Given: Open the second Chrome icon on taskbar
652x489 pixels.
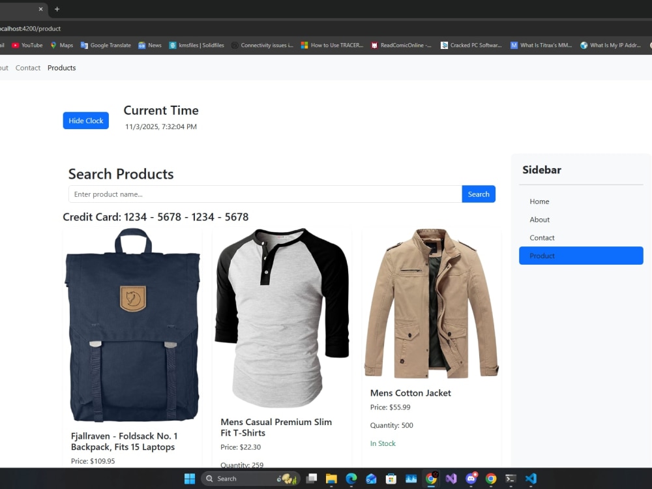Looking at the screenshot, I should [x=491, y=479].
